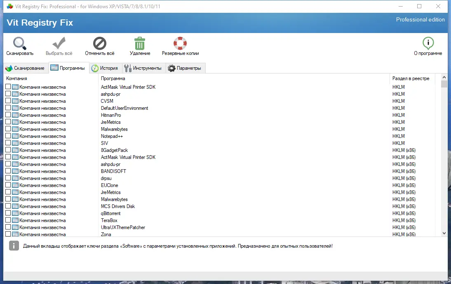Open the Инструменты tab
The height and width of the screenshot is (284, 451).
[x=143, y=68]
